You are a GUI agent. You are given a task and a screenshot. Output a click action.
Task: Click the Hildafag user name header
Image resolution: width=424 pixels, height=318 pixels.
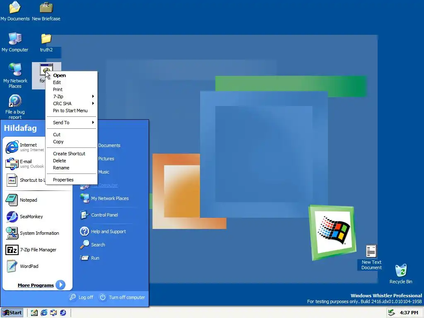pyautogui.click(x=20, y=128)
